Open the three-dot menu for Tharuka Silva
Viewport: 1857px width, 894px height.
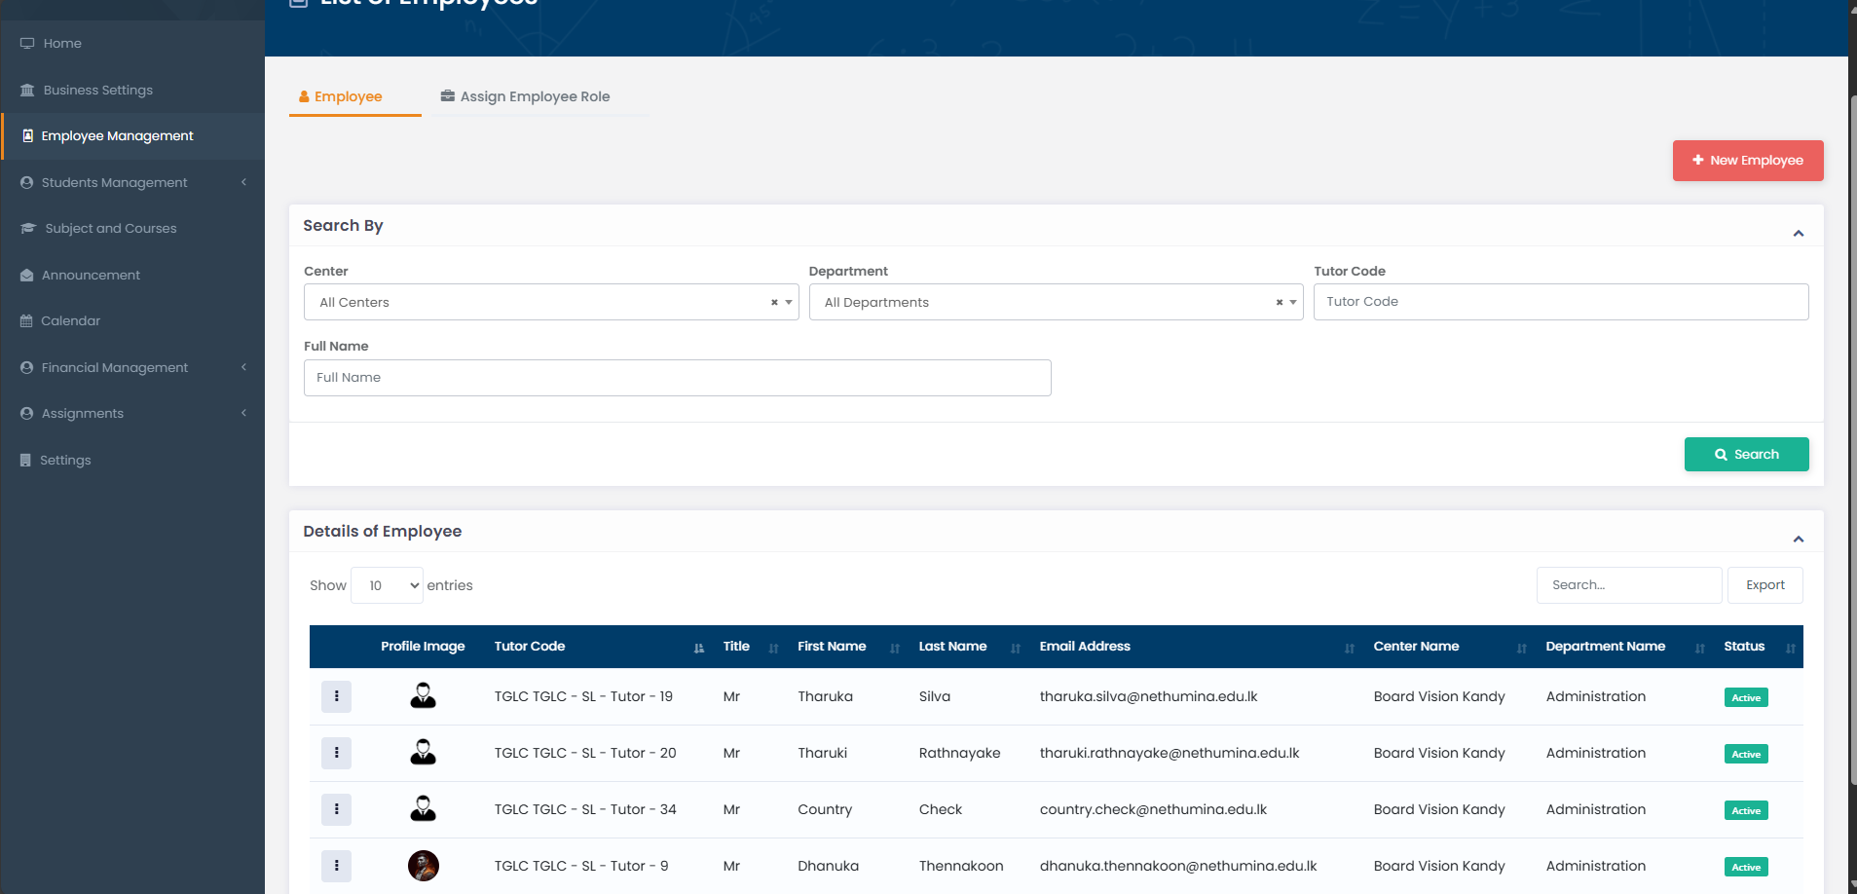tap(336, 696)
